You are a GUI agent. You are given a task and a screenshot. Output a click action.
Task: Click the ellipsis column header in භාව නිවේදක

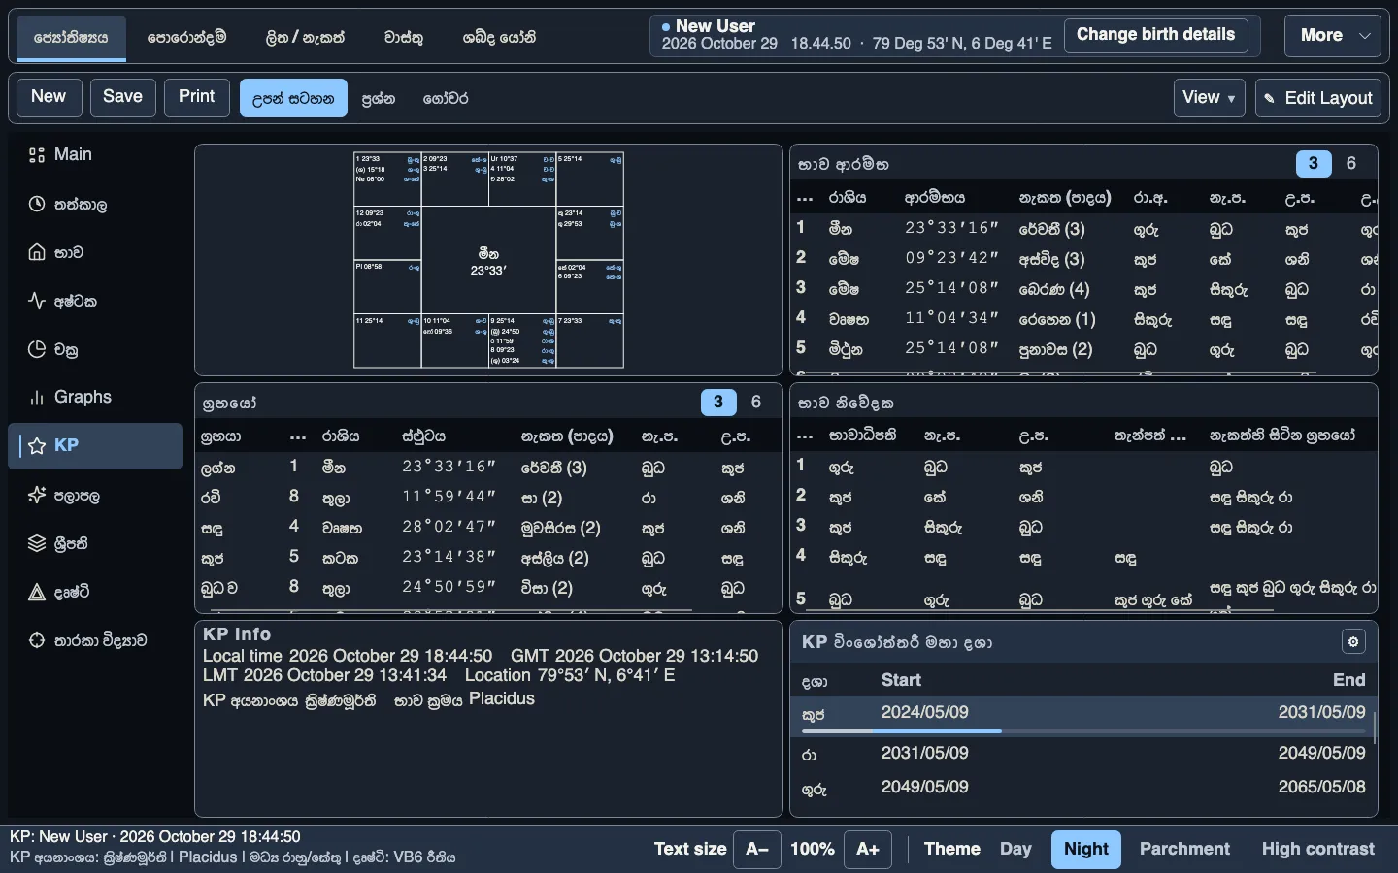coord(805,436)
